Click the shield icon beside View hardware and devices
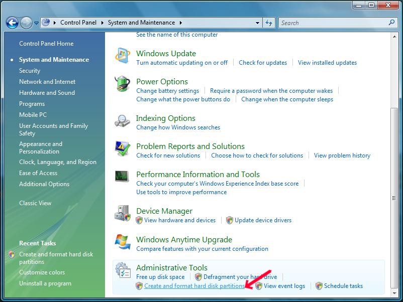 (x=139, y=220)
